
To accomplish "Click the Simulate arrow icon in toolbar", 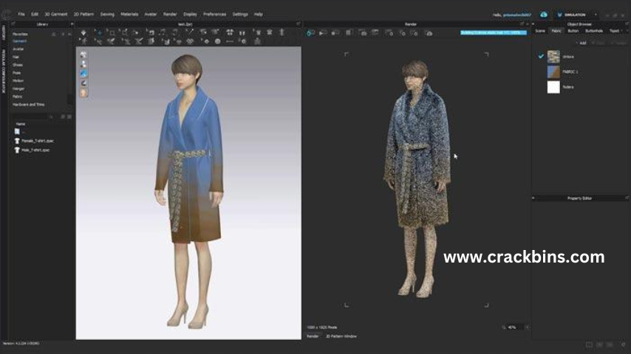I will click(x=83, y=32).
